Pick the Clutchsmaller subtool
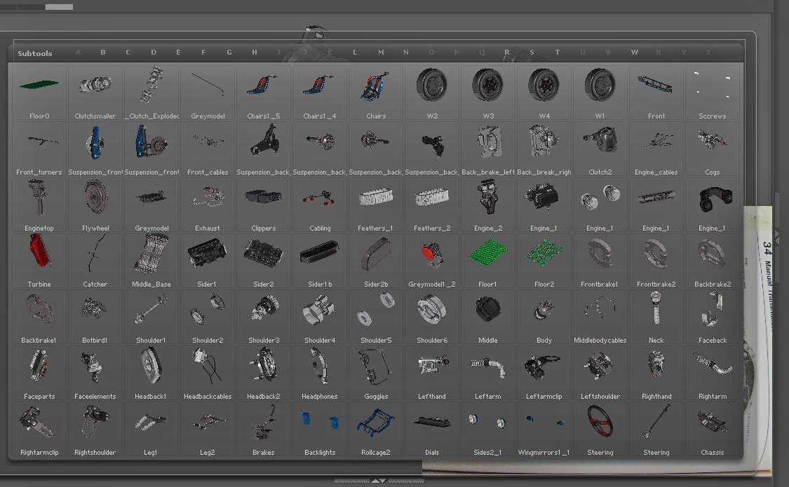 coord(95,86)
